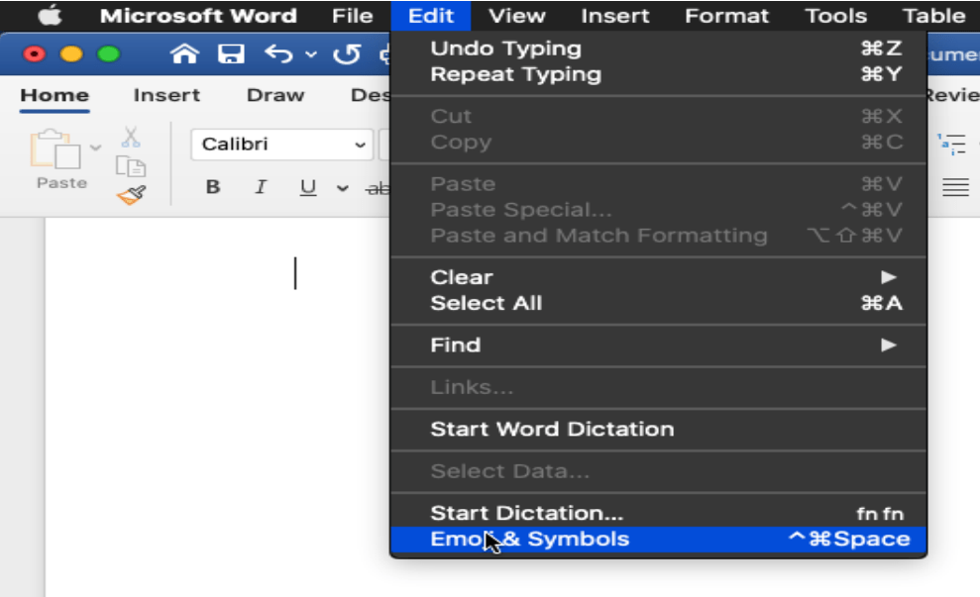Open the Table menu

pos(933,15)
